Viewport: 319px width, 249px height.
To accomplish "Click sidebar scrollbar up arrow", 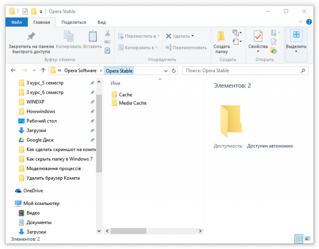I will 99,82.
